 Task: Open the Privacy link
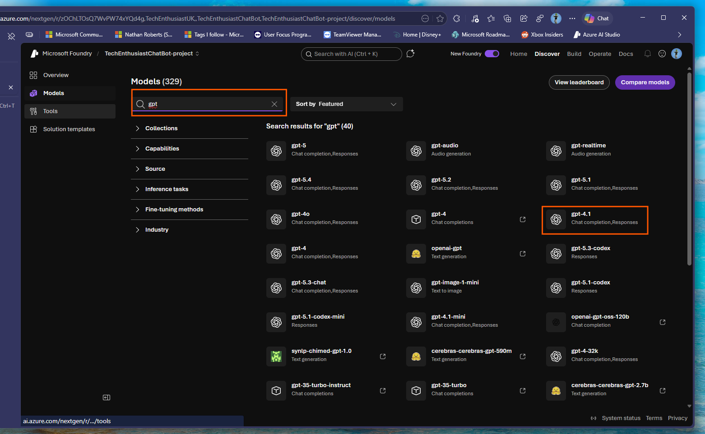(x=677, y=418)
